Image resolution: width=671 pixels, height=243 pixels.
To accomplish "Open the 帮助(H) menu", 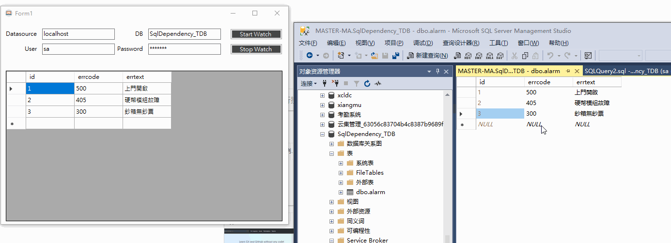I will (x=559, y=43).
